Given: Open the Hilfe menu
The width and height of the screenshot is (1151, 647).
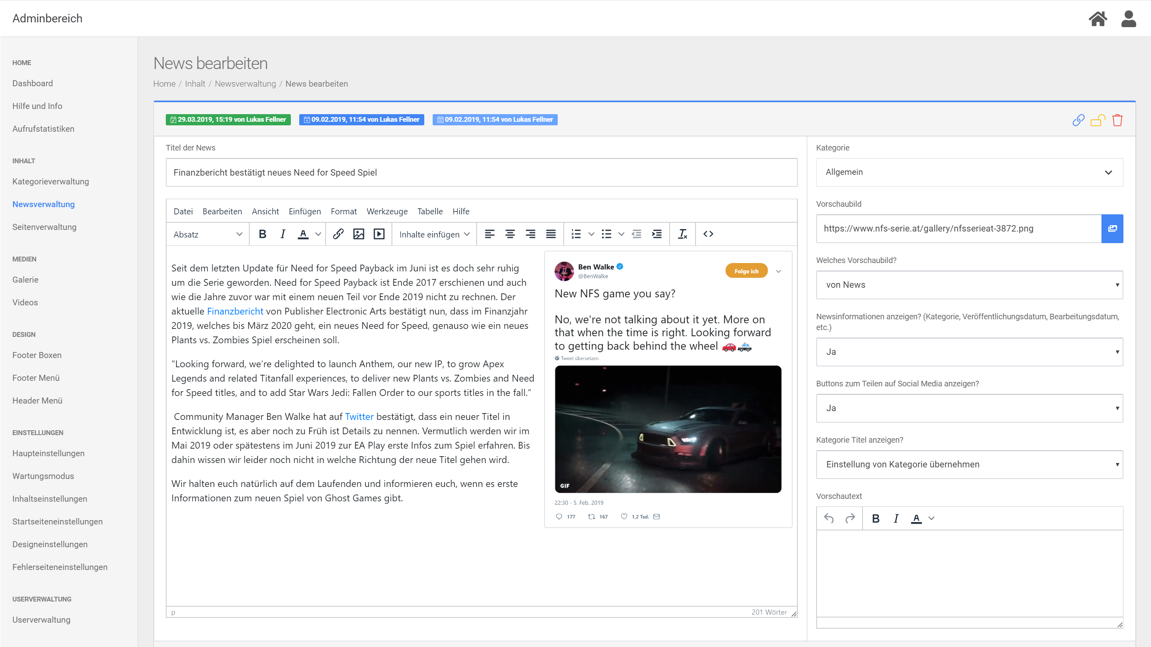Looking at the screenshot, I should point(461,212).
